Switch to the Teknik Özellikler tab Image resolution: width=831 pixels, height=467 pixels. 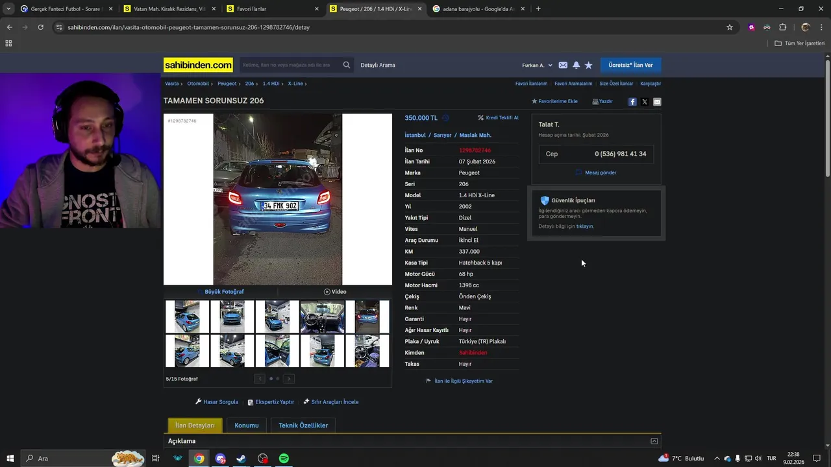(x=303, y=425)
